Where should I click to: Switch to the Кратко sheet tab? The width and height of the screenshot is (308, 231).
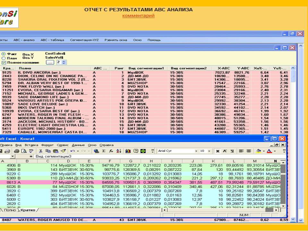28,210
